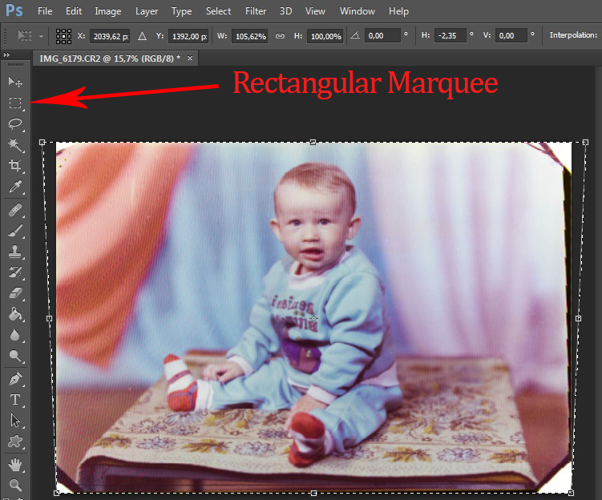This screenshot has height=500, width=602.
Task: Click the top-left transform handle
Action: tap(42, 143)
